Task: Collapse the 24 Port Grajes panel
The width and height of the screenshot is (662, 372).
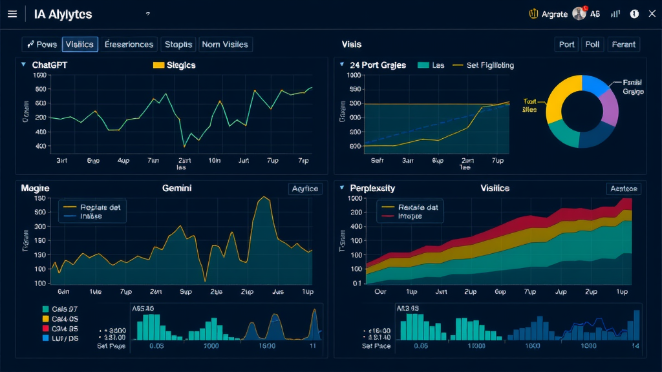Action: pyautogui.click(x=342, y=65)
